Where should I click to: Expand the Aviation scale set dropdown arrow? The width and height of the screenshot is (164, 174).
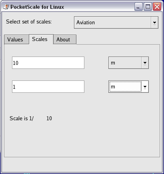(154, 22)
